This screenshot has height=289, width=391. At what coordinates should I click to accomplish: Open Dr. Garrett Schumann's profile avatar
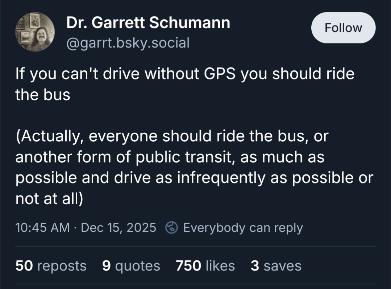pos(35,32)
